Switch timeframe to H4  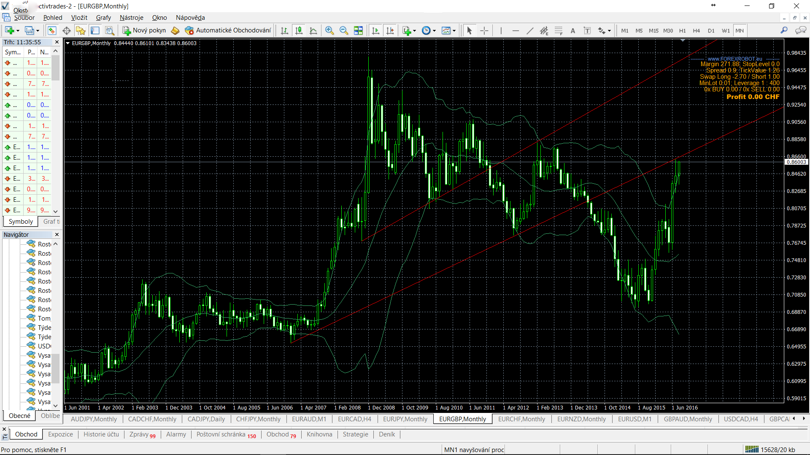697,30
